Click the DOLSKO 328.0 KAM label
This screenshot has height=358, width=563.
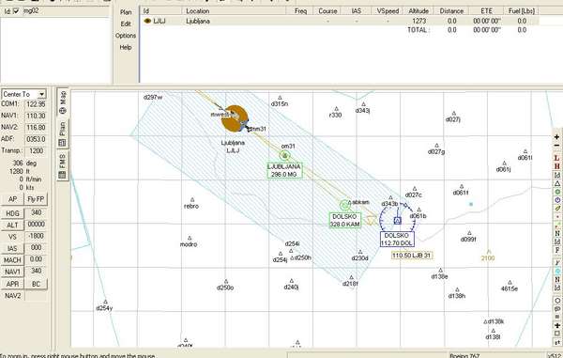click(x=344, y=220)
